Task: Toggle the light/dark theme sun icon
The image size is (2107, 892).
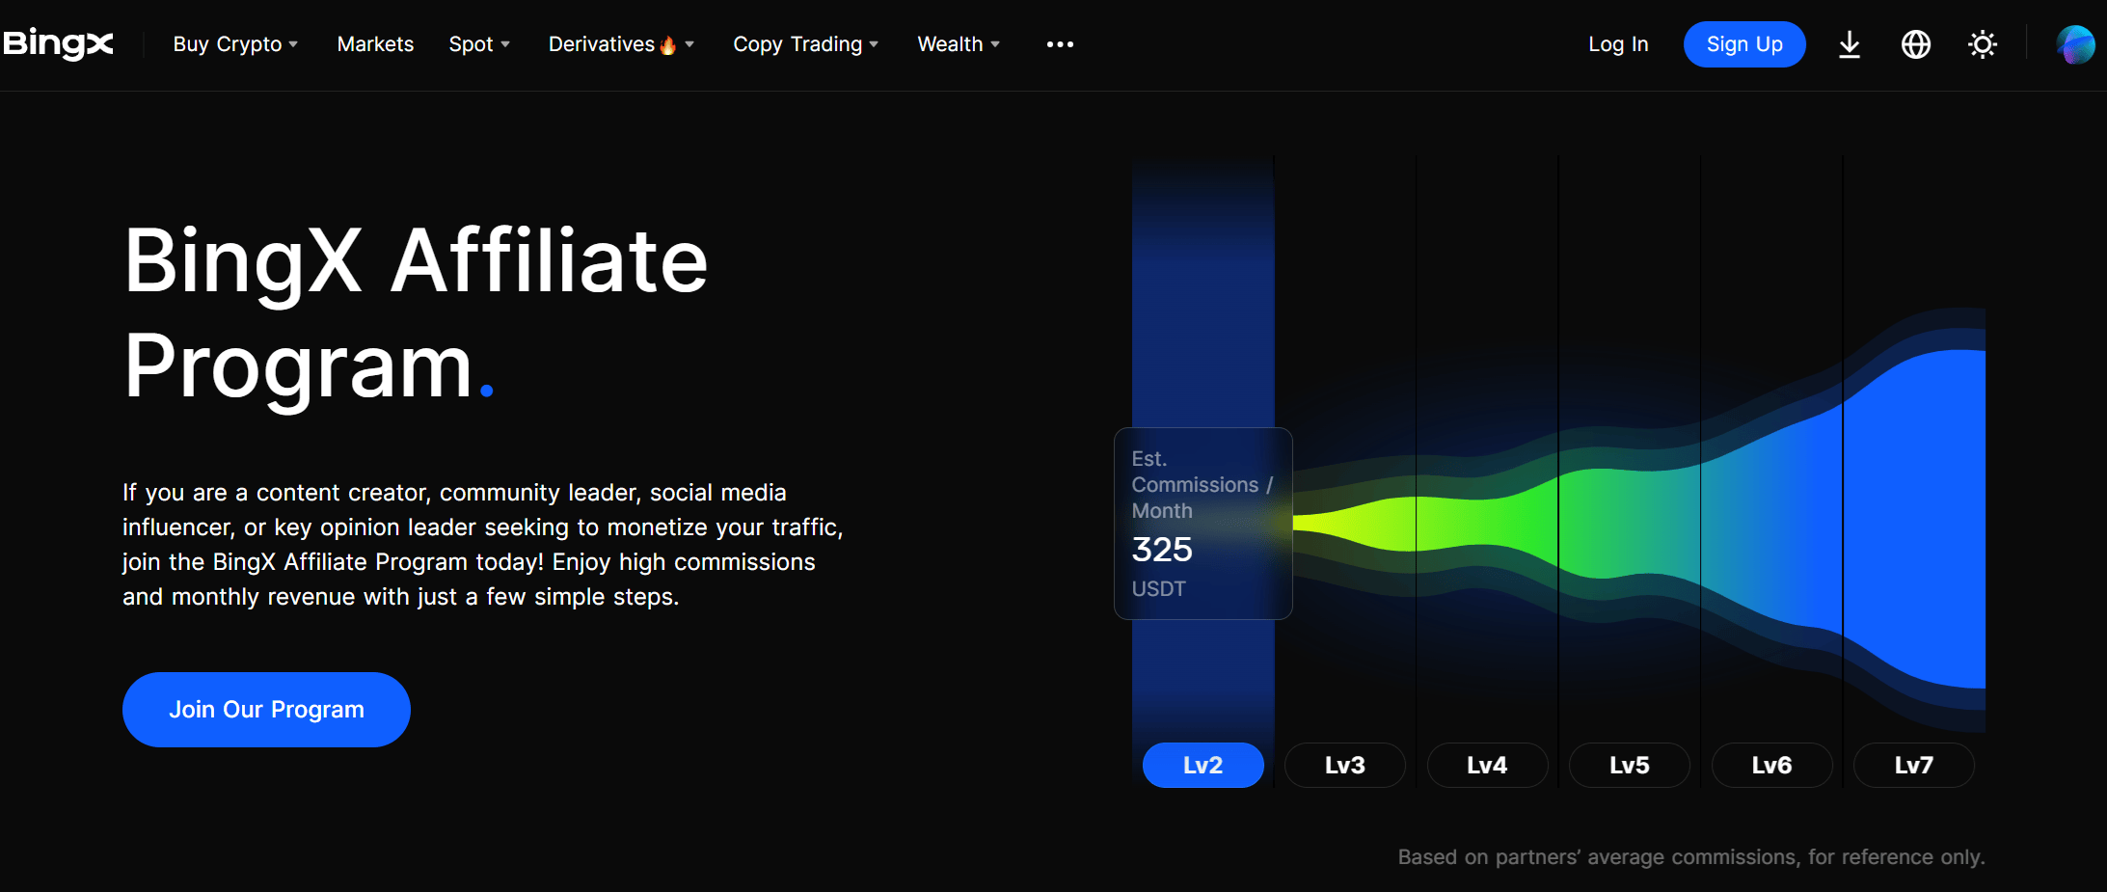Action: click(1982, 45)
